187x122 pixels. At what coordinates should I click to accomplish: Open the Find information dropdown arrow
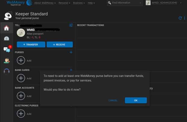click(x=140, y=3)
